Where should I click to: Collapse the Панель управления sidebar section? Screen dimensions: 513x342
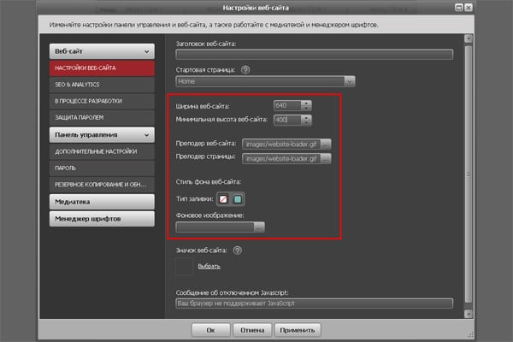(x=148, y=134)
